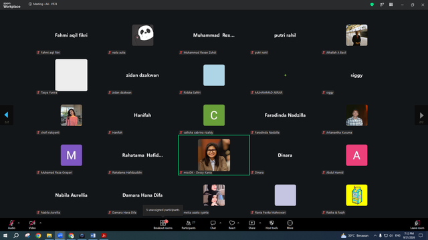Go to previous gallery page arrow

[x=7, y=115]
